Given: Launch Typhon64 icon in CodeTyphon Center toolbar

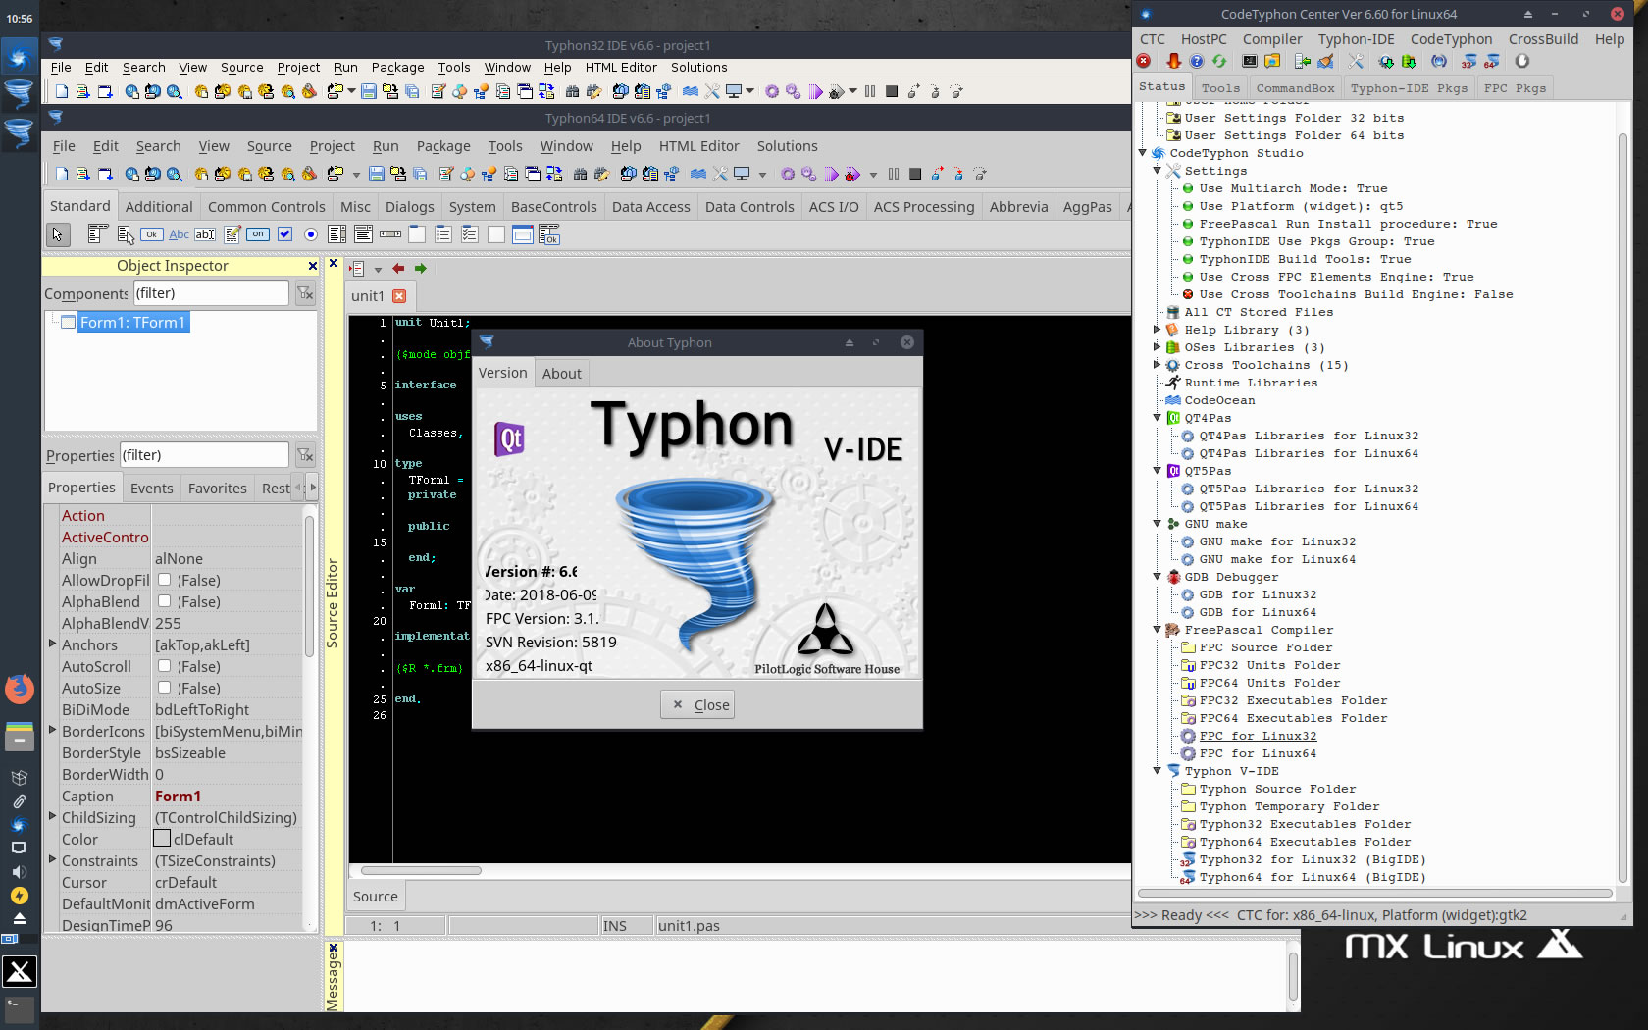Looking at the screenshot, I should (1491, 61).
